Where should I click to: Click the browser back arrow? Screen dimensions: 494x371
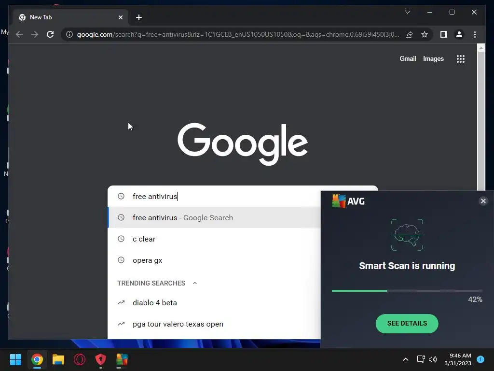click(x=19, y=34)
